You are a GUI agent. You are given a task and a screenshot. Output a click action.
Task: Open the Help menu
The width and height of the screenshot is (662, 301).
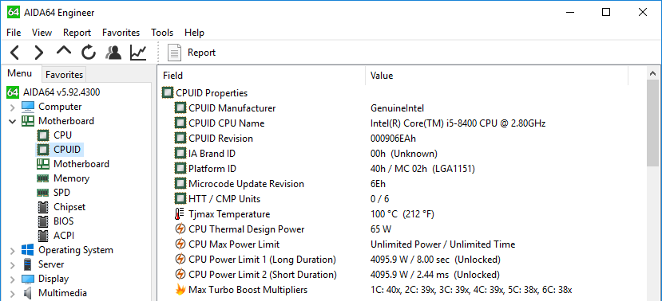(194, 33)
